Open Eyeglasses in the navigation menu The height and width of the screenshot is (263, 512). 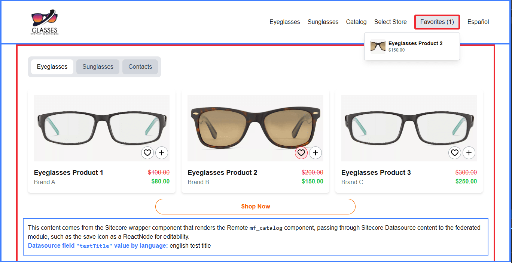[284, 22]
